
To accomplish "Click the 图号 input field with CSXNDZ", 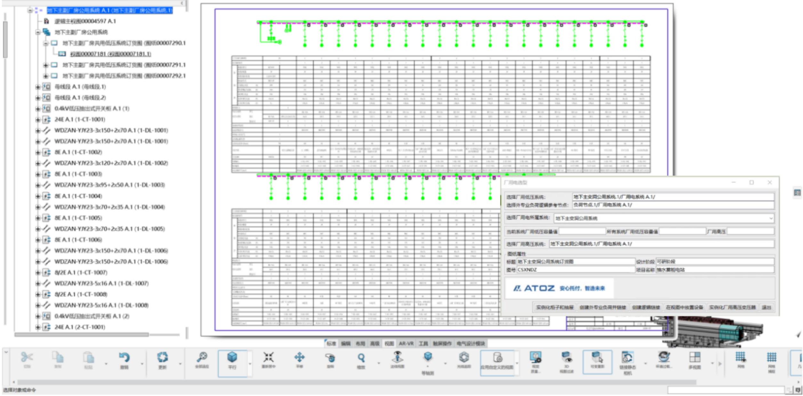I will click(575, 270).
